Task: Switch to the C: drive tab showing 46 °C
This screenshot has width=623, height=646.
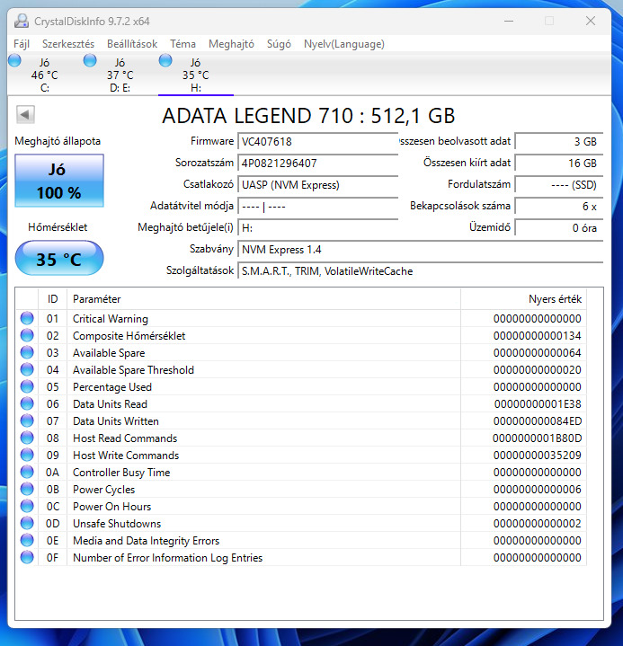Action: pyautogui.click(x=45, y=75)
